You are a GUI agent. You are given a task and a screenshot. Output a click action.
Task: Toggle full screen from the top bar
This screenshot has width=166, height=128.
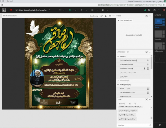coord(154,10)
